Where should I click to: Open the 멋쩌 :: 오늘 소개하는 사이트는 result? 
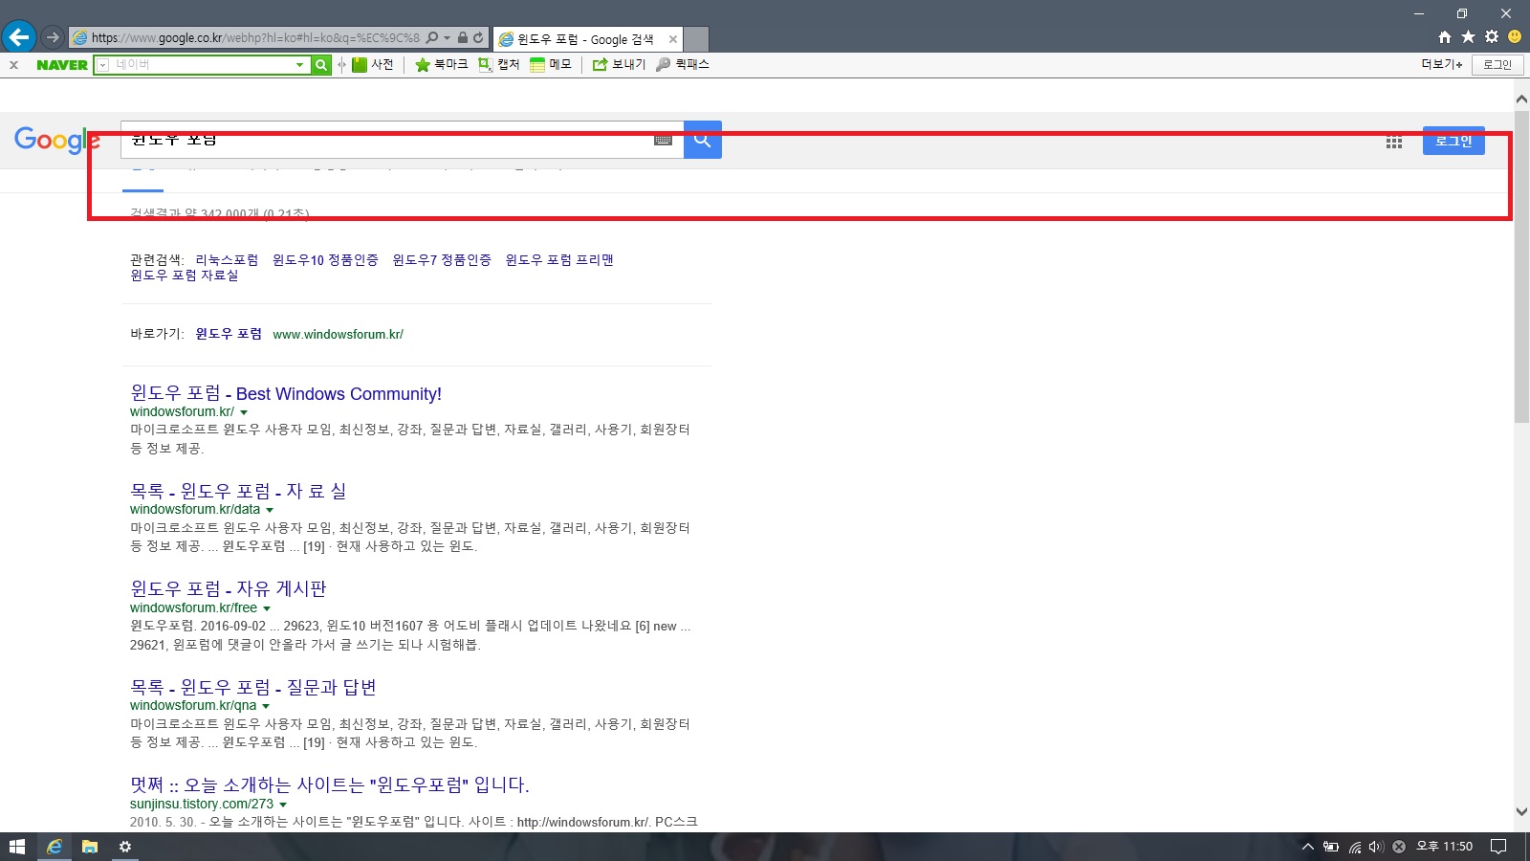(330, 784)
